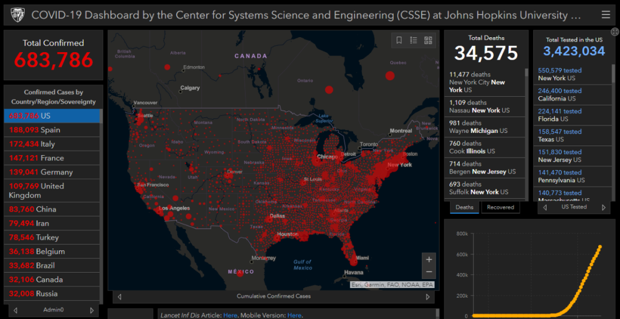Open the Lancet article 'Here' link
The image size is (620, 319).
coord(230,315)
